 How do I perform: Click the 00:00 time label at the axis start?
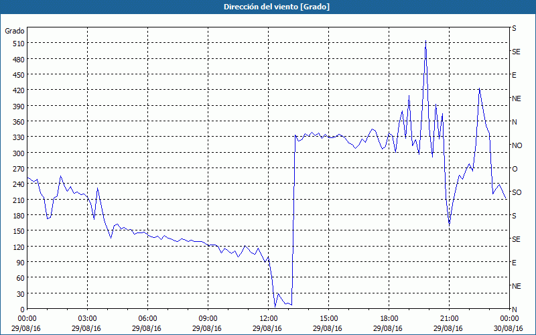pos(27,319)
